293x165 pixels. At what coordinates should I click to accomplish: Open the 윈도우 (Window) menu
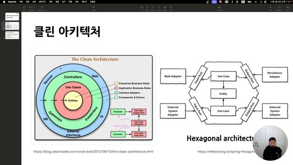click(x=84, y=2)
